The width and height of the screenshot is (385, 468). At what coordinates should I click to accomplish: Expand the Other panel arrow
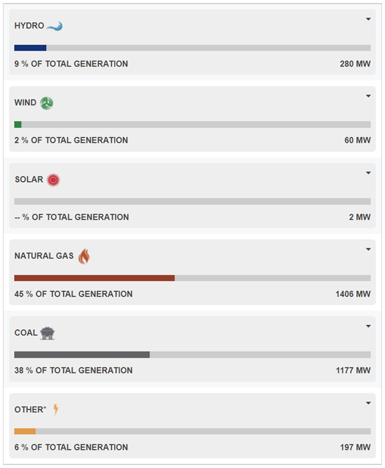pyautogui.click(x=368, y=403)
